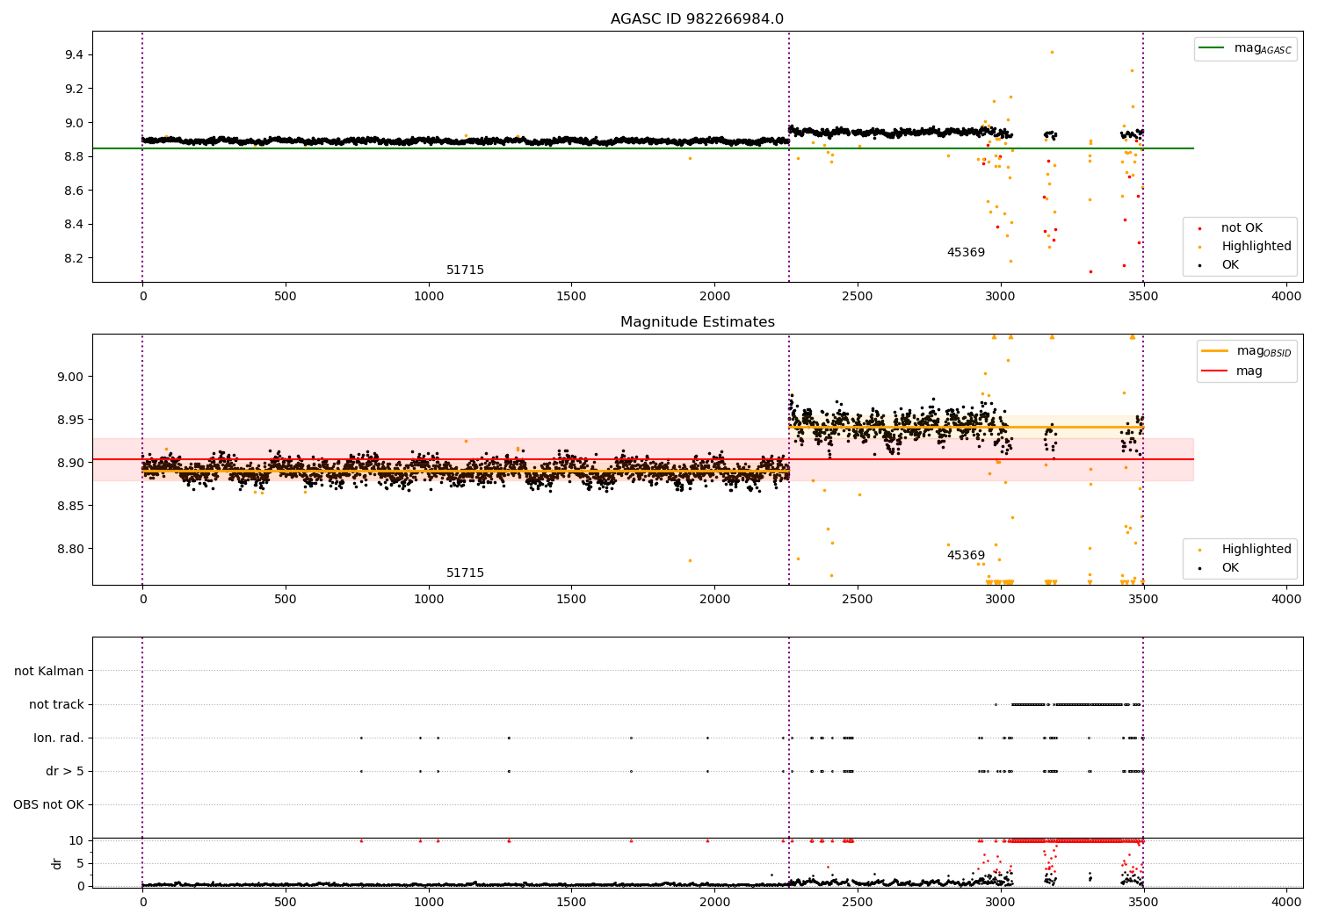Click the "8.2" y-axis tick in the top plot

[75, 259]
